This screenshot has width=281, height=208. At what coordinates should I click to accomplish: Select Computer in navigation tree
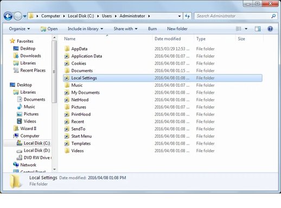26,136
